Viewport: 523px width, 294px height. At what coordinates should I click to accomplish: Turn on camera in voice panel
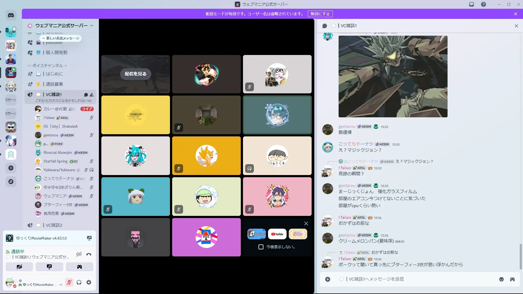19,267
